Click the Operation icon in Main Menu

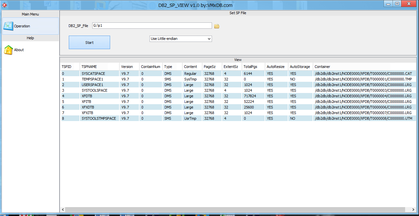[8, 26]
